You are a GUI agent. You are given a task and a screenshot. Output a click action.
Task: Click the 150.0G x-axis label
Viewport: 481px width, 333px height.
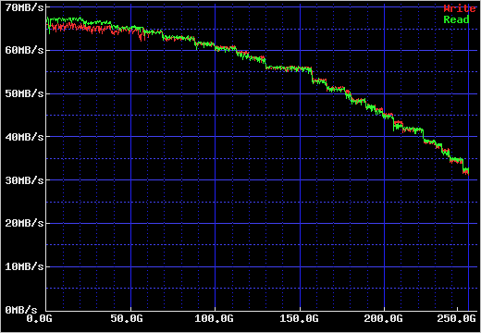click(x=299, y=318)
